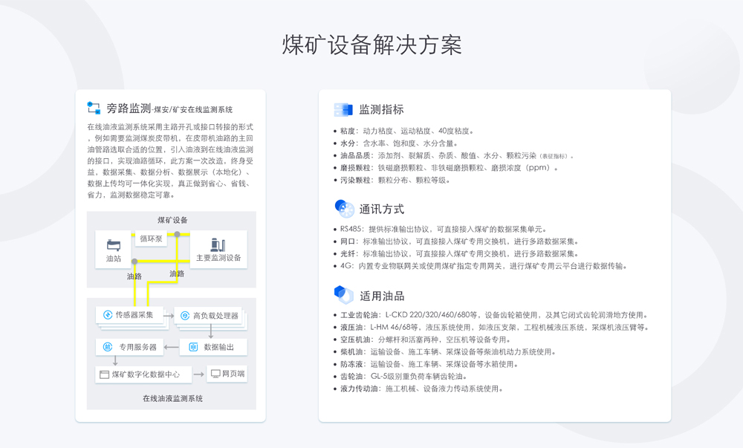Screen dimensions: 743x448
Task: Click the 煤矿数字化数据中心 folder icon
Action: (x=103, y=374)
